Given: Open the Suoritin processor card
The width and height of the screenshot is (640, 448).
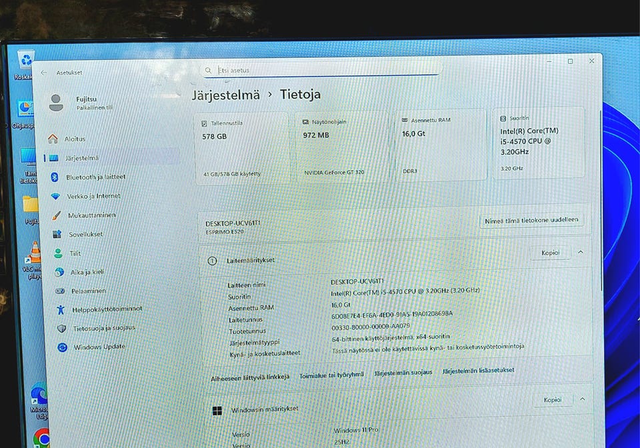Looking at the screenshot, I should [x=539, y=143].
